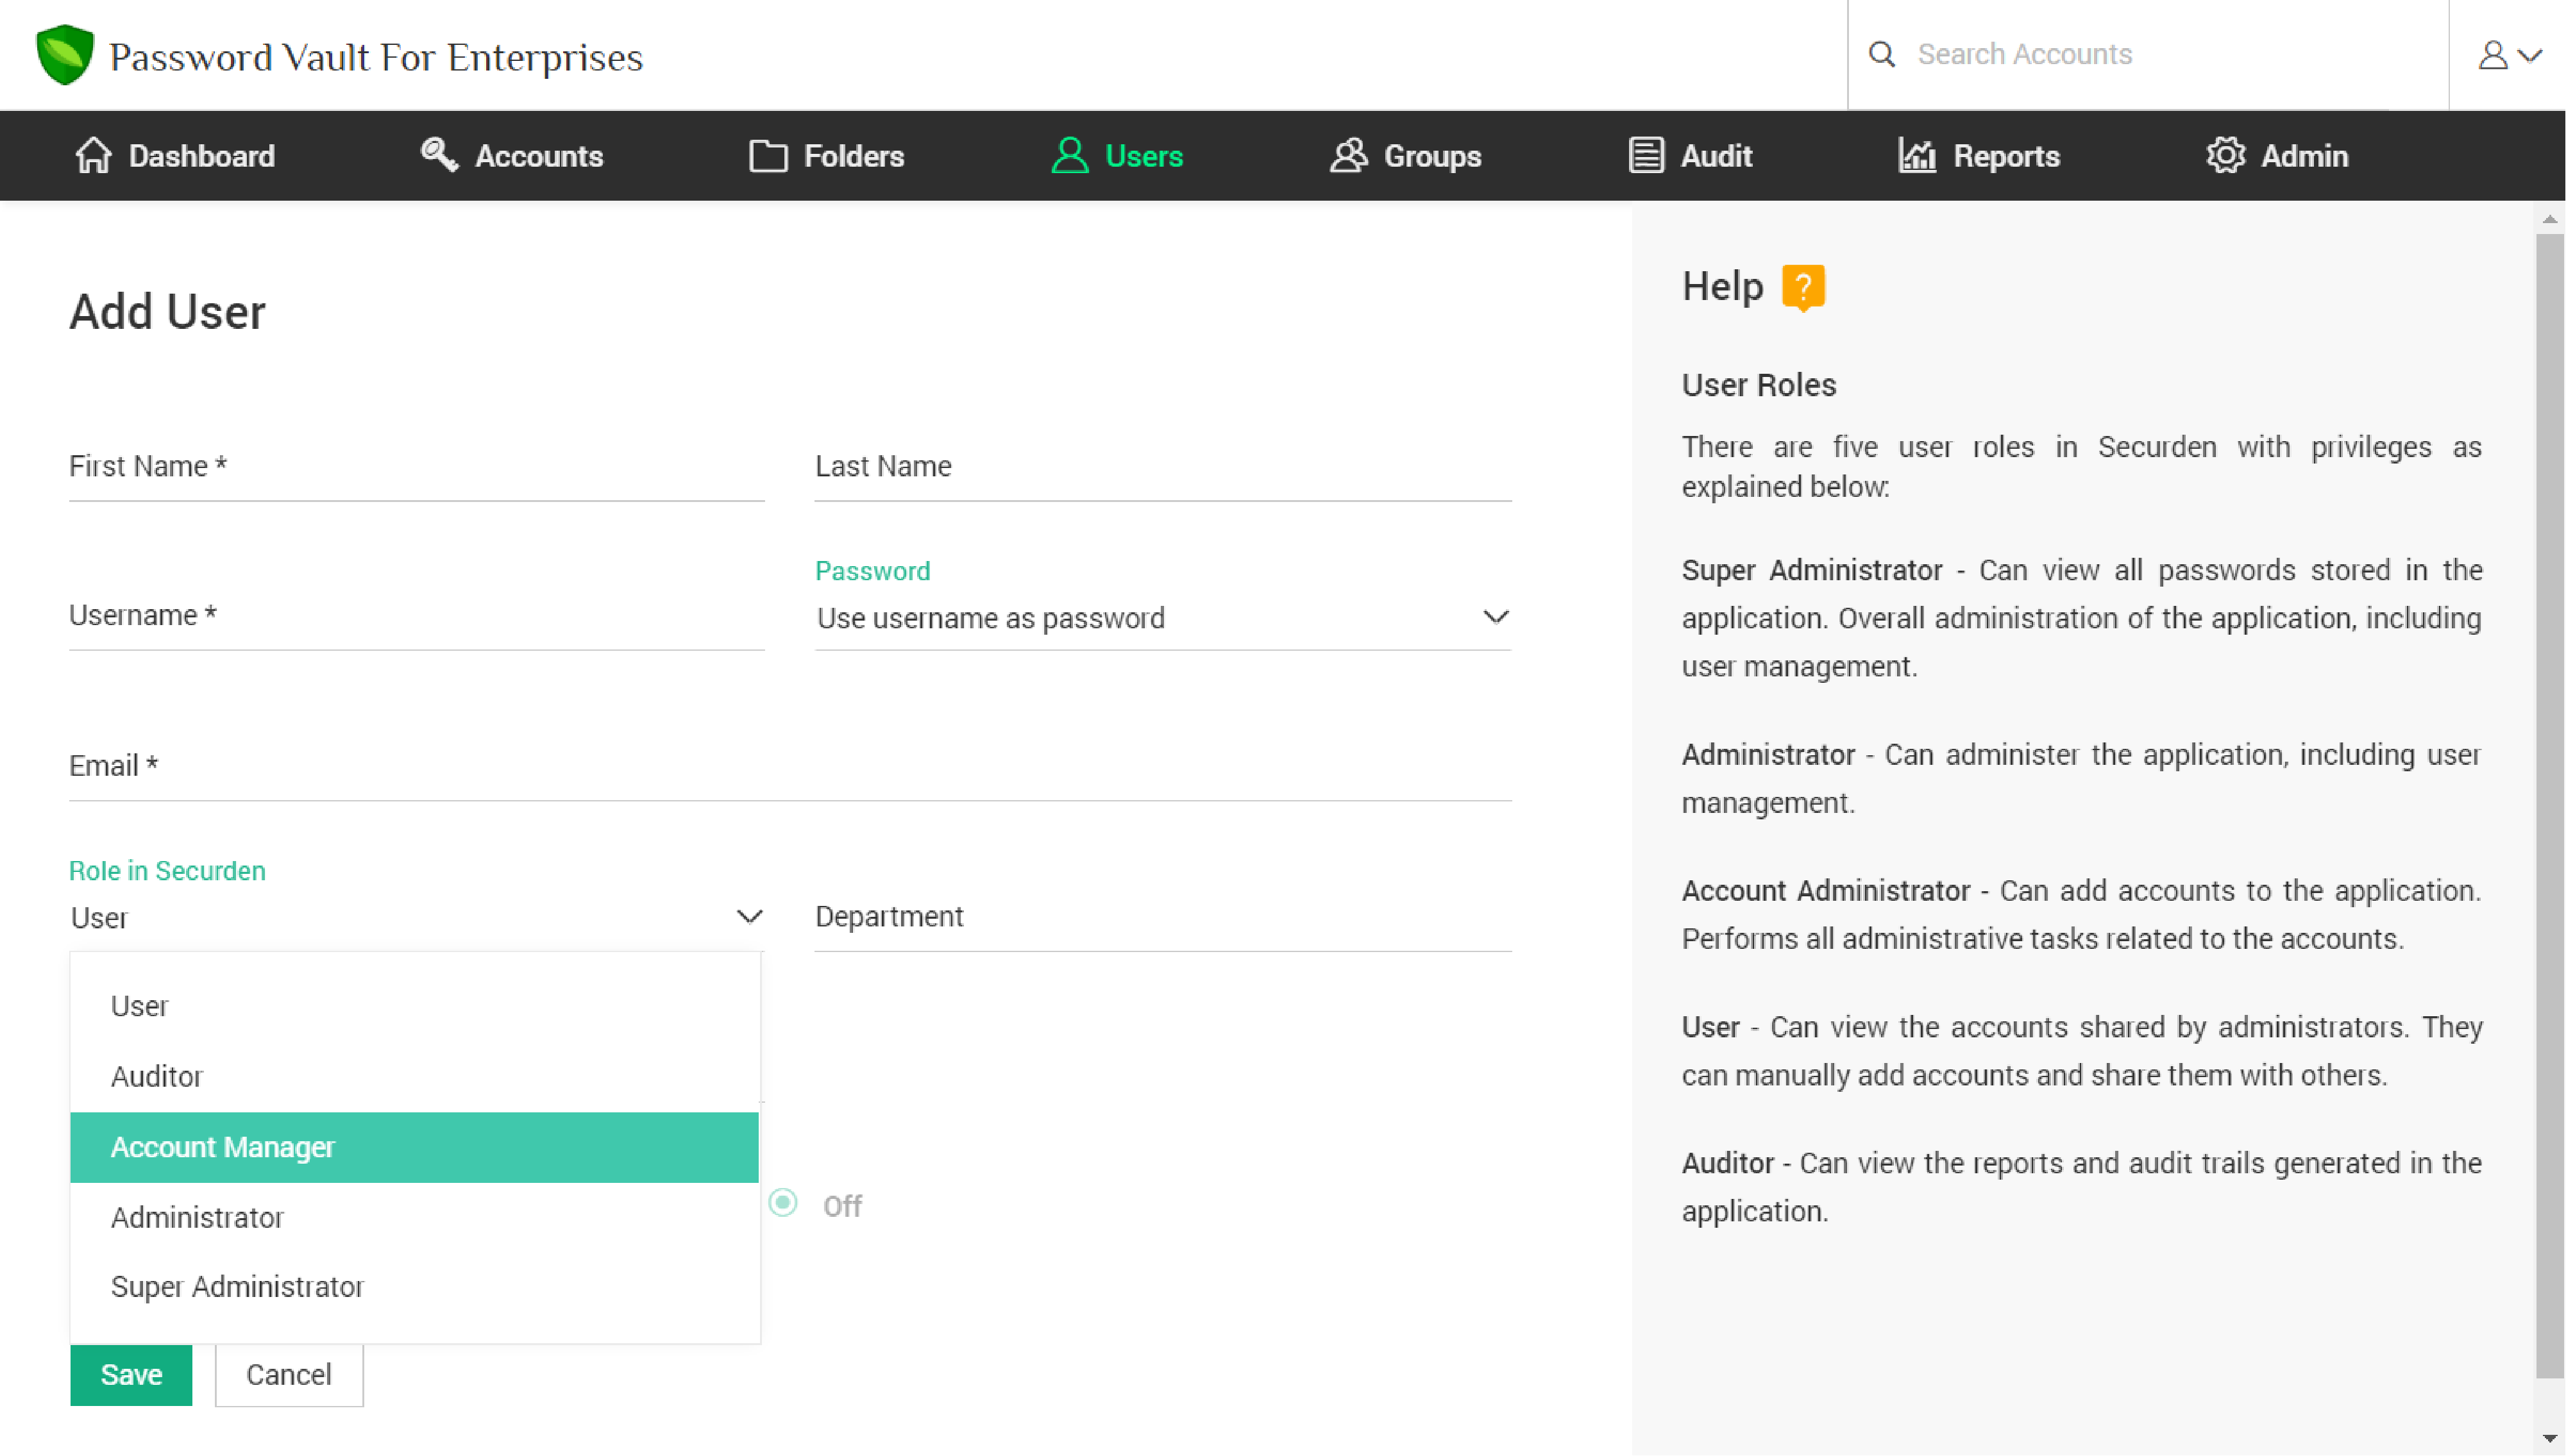Click the Folders folder icon
Image resolution: width=2566 pixels, height=1456 pixels.
point(767,156)
